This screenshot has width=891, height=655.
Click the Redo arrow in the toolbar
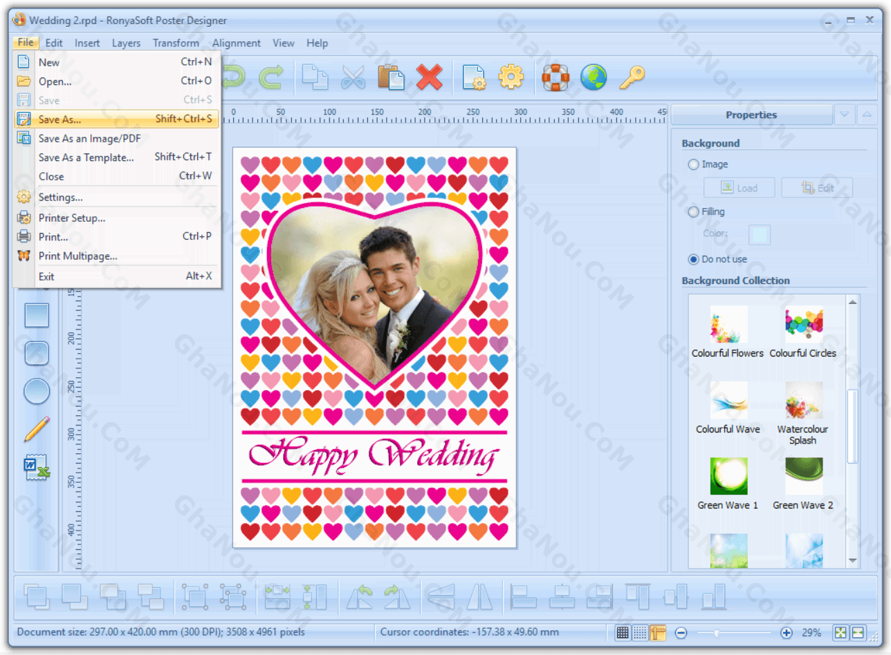tap(270, 77)
